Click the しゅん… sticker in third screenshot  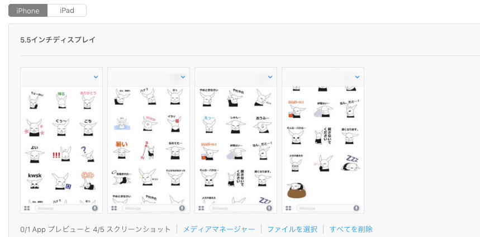(236, 124)
